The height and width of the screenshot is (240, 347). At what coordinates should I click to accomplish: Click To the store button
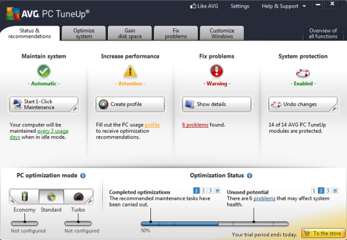323,234
